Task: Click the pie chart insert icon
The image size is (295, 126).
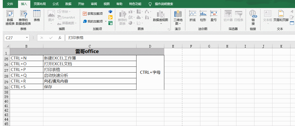Action: click(x=130, y=23)
